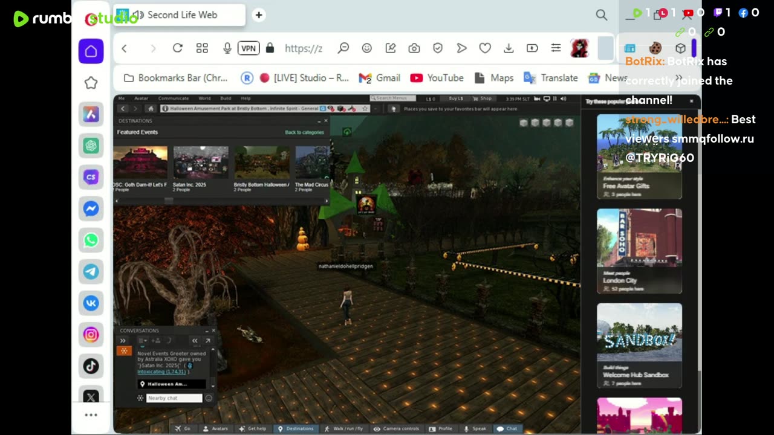This screenshot has height=435, width=774.
Task: Toggle the browser voice microphone icon
Action: pos(227,48)
